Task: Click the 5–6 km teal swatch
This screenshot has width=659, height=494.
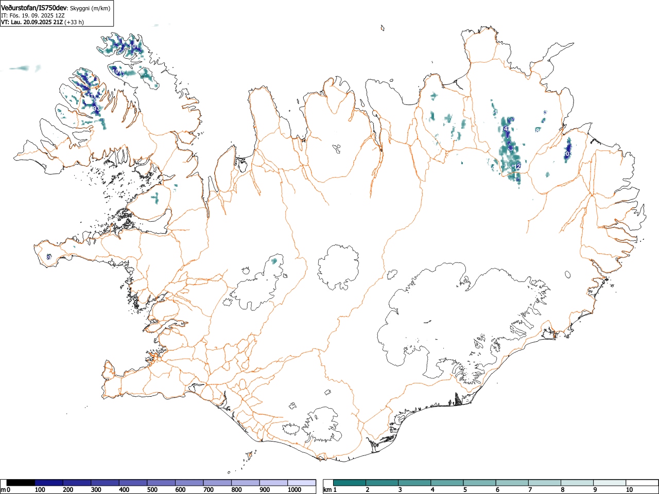Action: (x=480, y=483)
